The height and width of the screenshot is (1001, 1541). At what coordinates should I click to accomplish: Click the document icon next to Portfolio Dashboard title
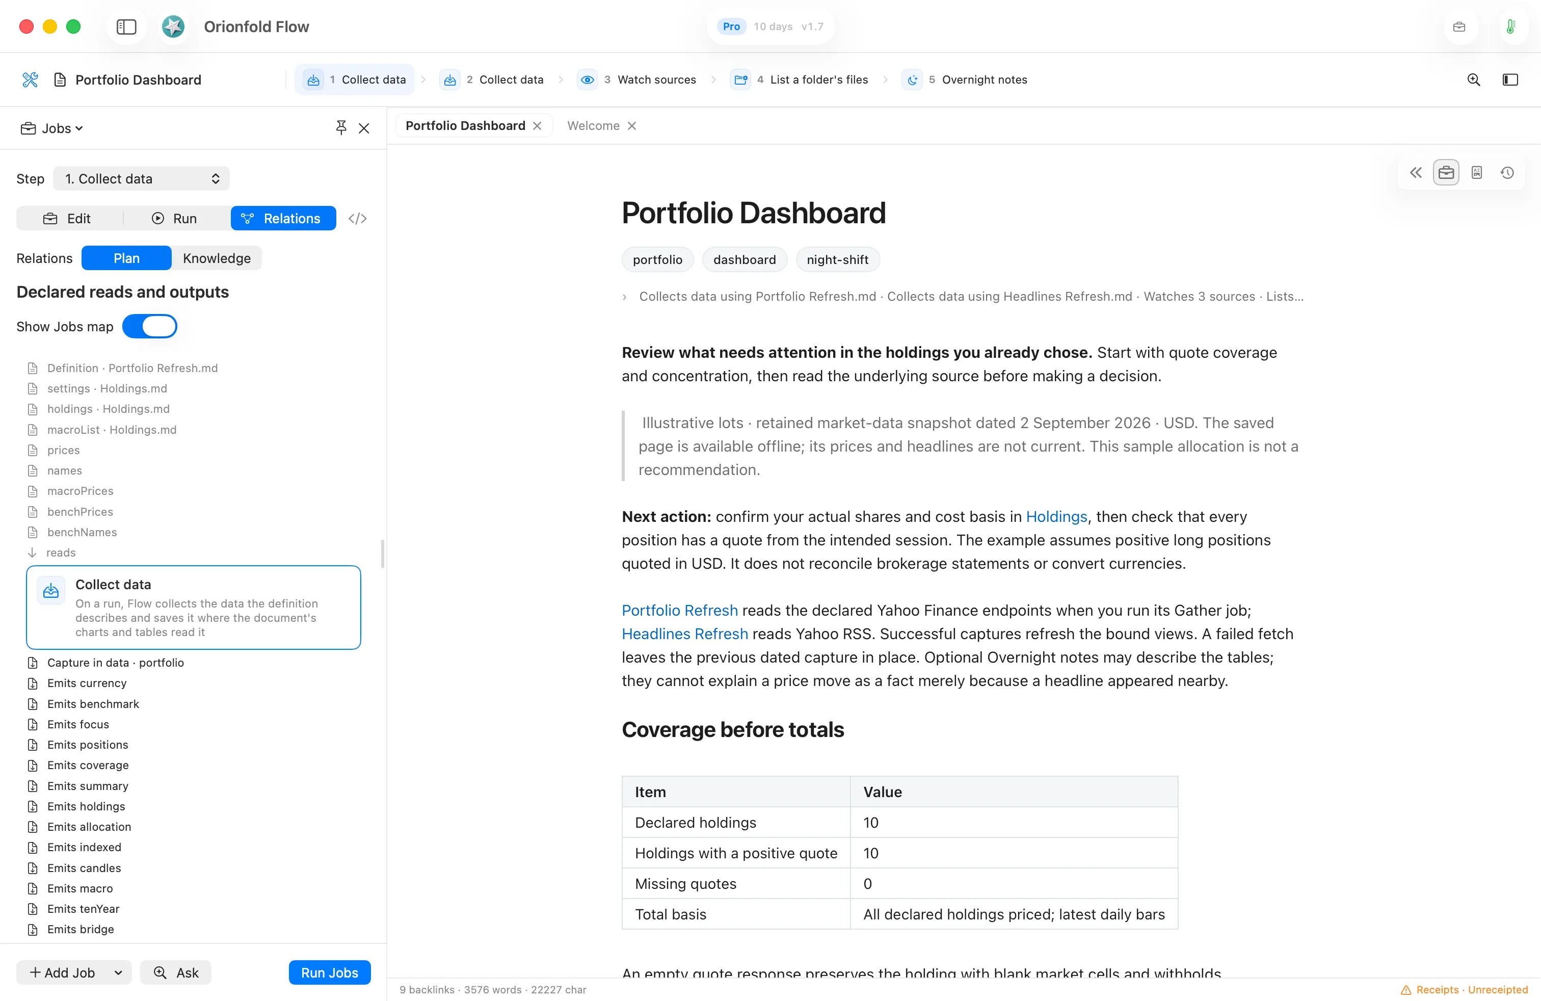click(60, 80)
